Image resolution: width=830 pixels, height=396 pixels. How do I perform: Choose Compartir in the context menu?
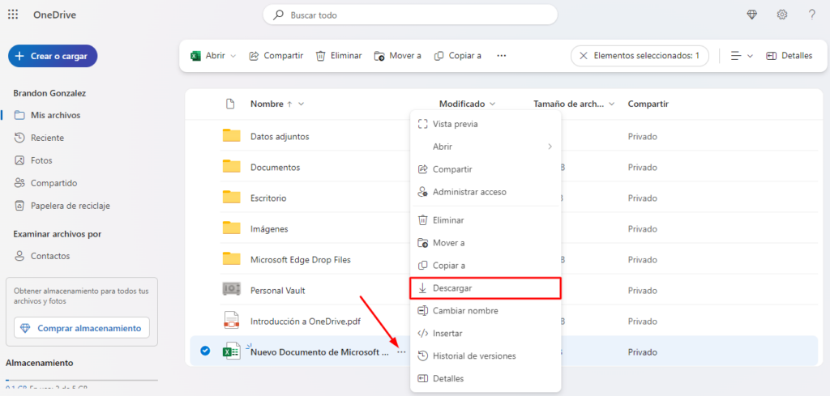pos(486,169)
